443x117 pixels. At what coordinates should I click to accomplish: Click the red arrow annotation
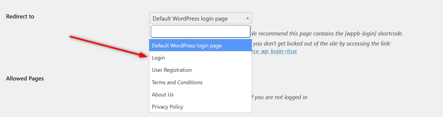point(106,46)
